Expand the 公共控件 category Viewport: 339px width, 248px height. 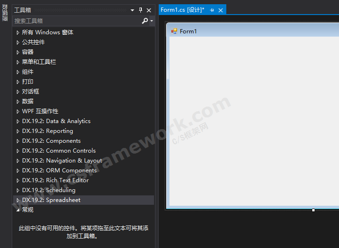pyautogui.click(x=18, y=42)
